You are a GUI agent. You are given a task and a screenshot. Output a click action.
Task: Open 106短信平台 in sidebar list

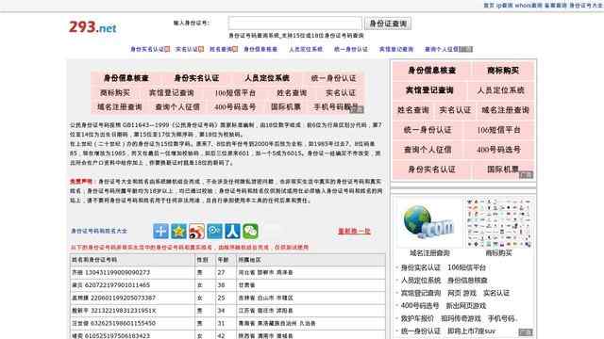[466, 267]
